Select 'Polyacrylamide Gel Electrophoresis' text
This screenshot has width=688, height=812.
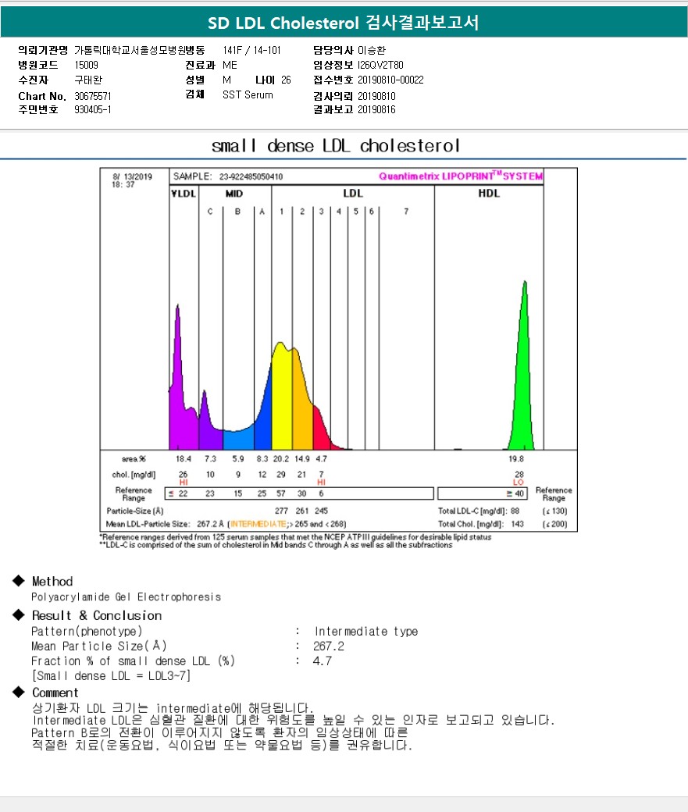pos(126,597)
